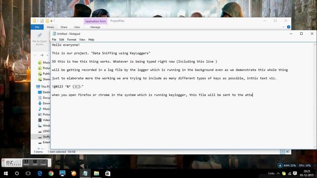The height and width of the screenshot is (178, 317).
Task: Open Videos under This PC
Action: click(x=44, y=120)
